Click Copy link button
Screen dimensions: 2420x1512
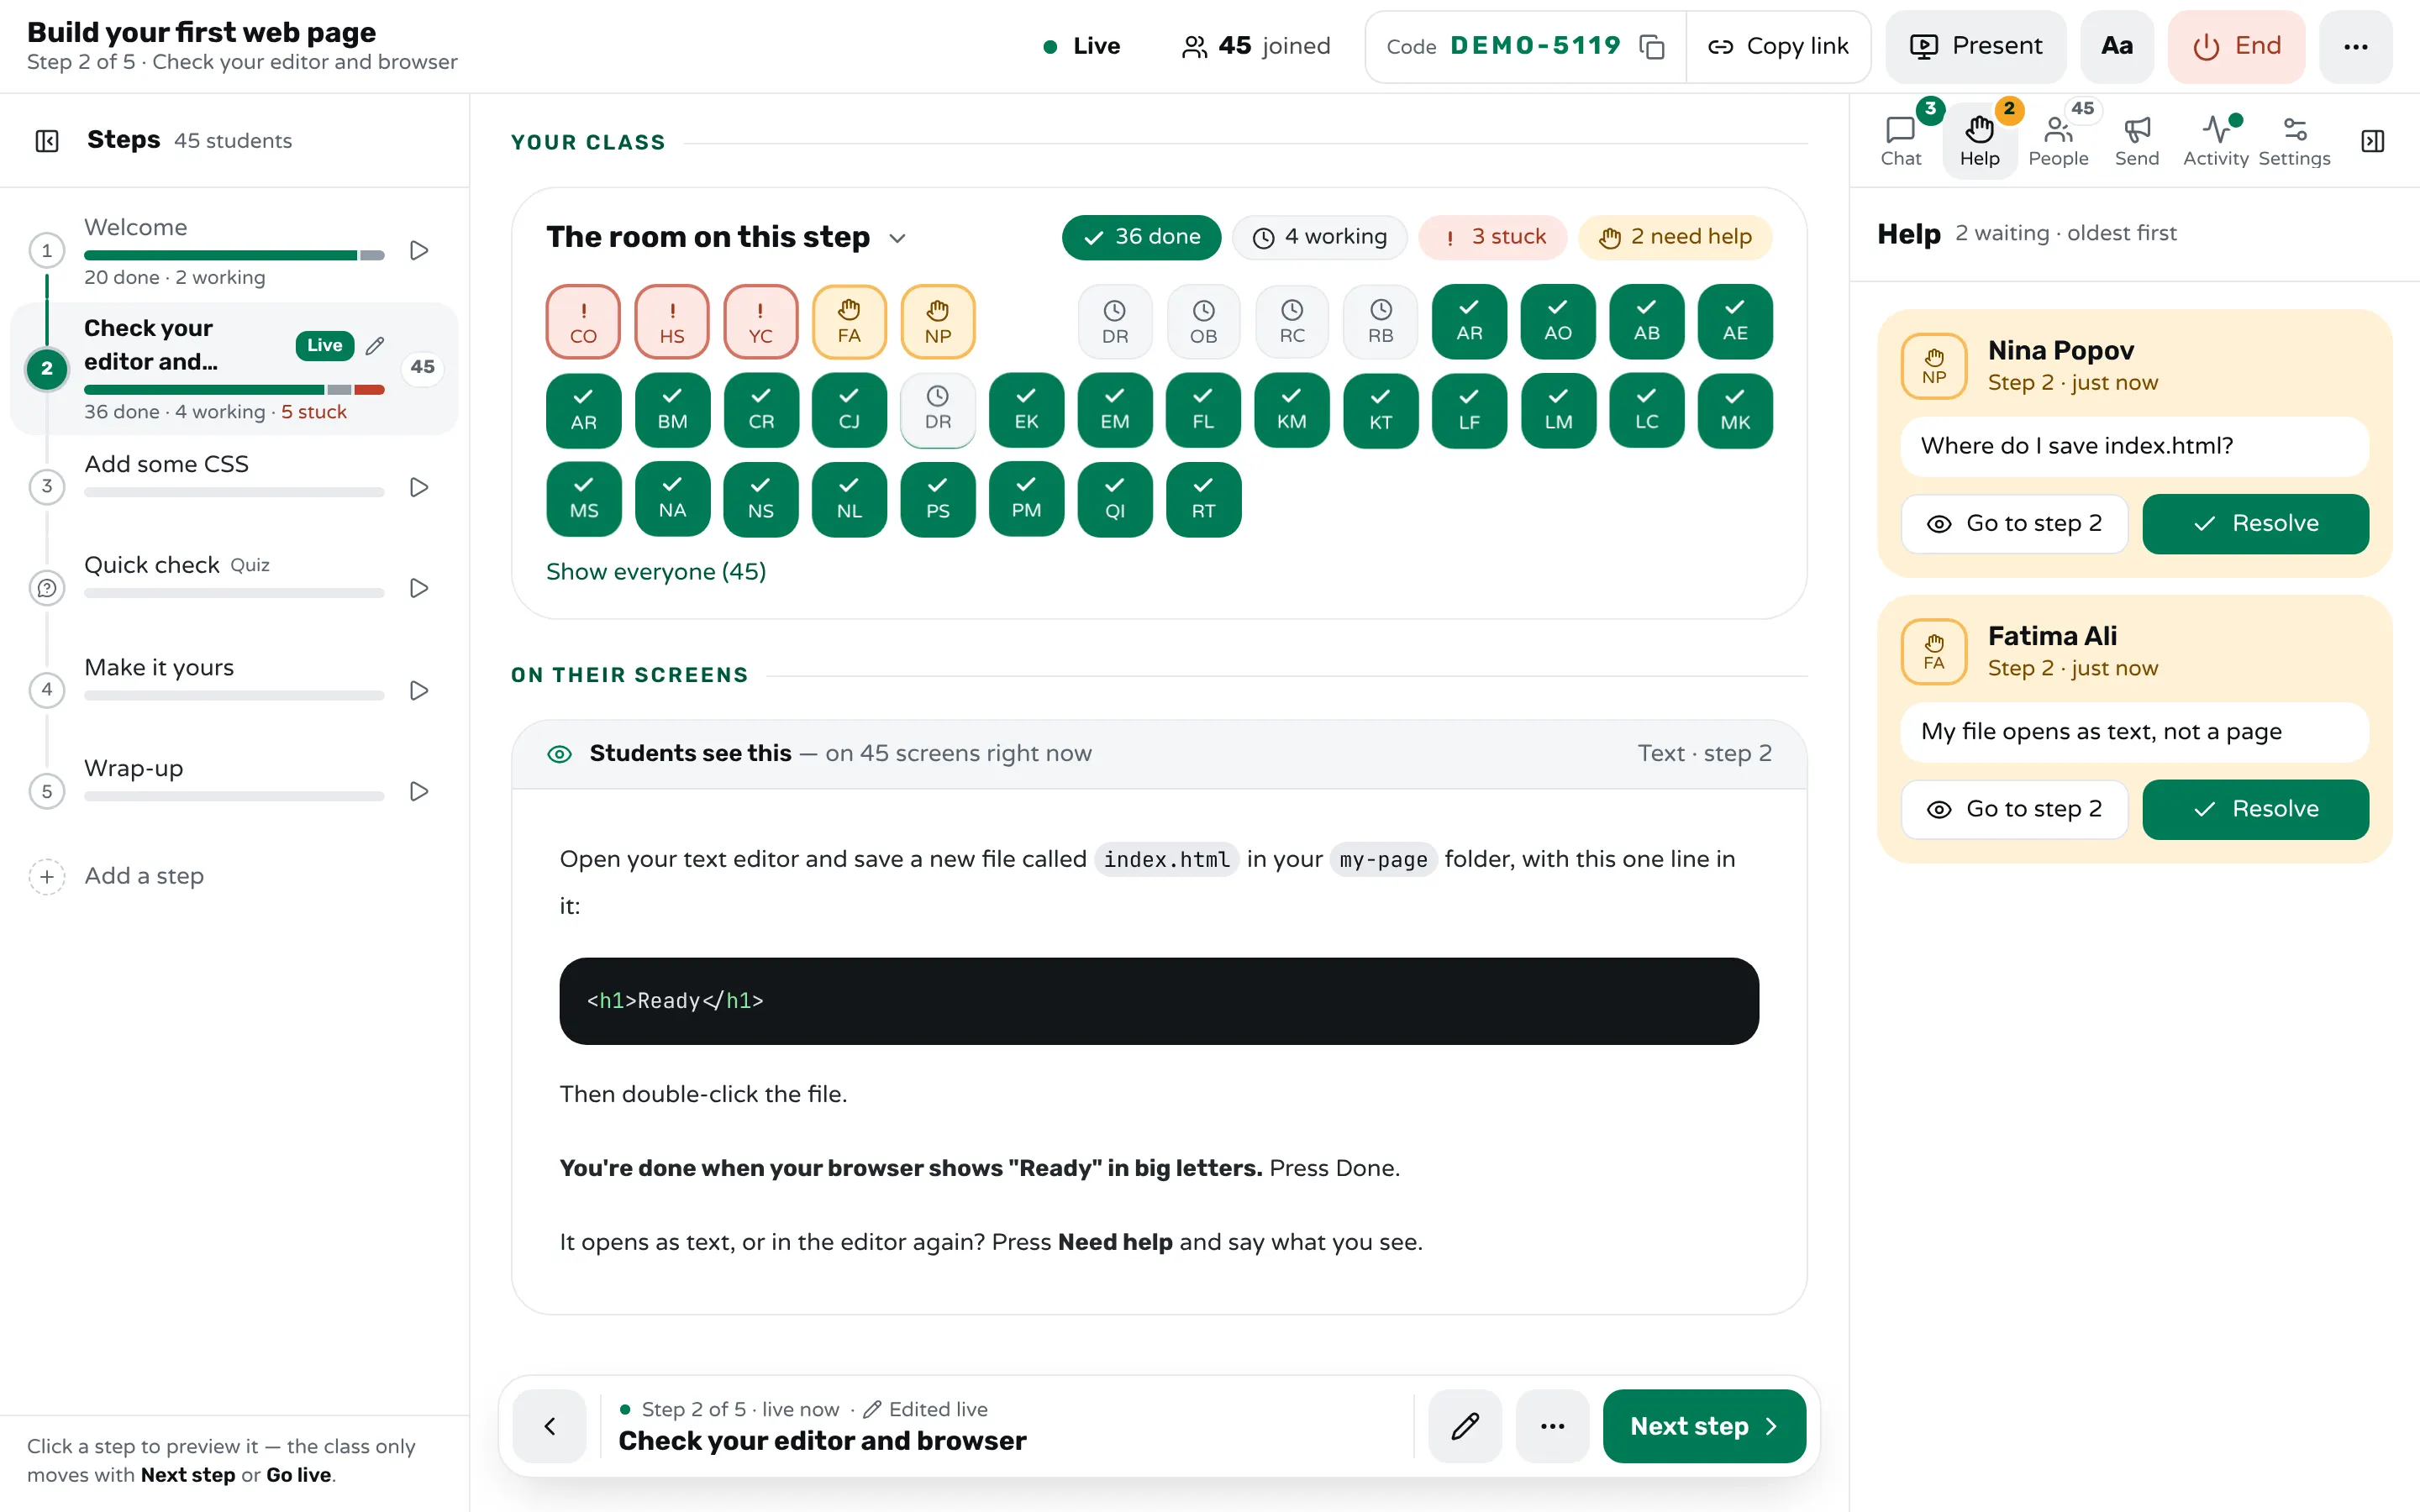tap(1778, 47)
